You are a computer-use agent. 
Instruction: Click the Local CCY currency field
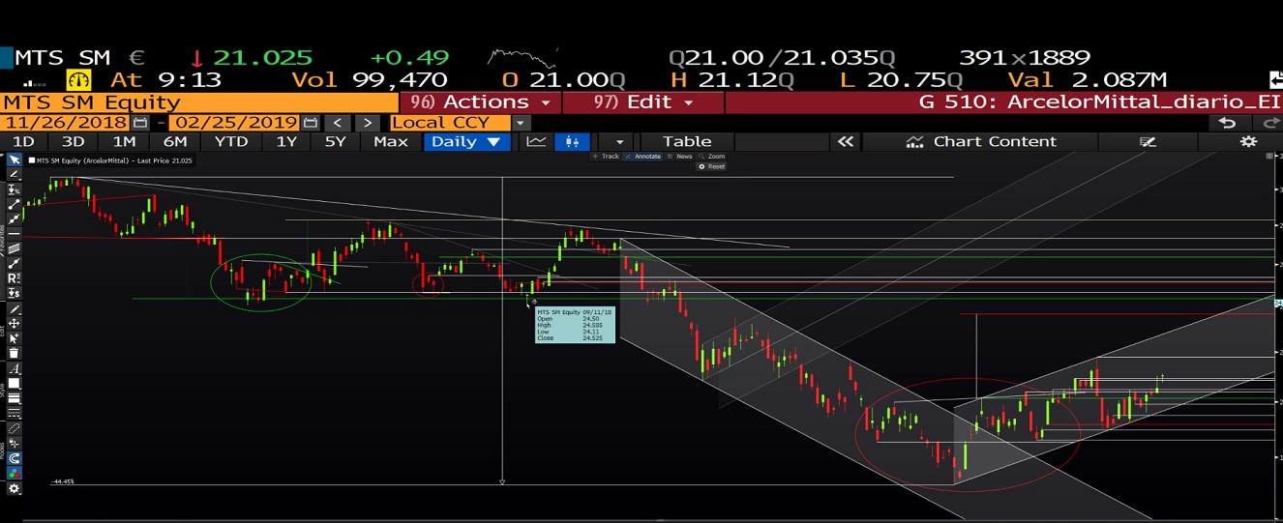[x=451, y=123]
